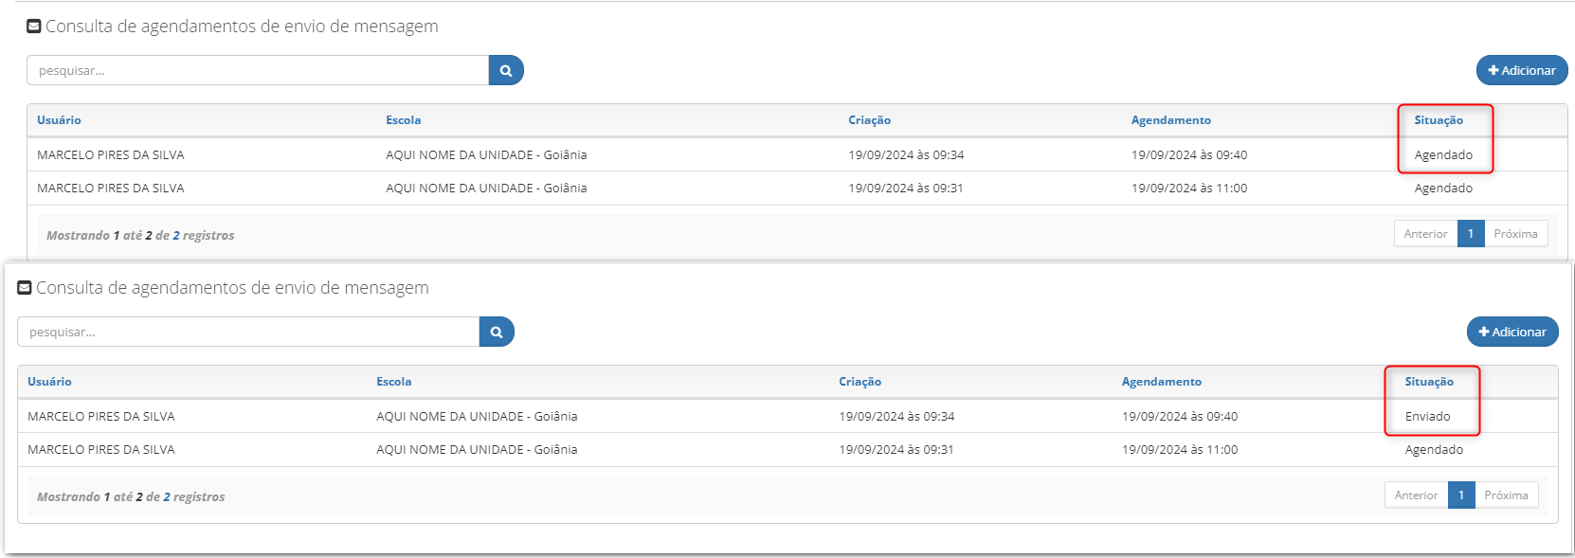Sort lower table by Situação column
1575x558 pixels.
tap(1429, 382)
